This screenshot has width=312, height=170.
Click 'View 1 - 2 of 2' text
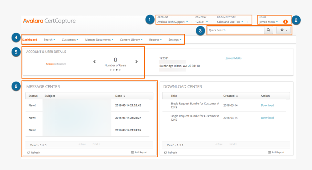[175, 145]
